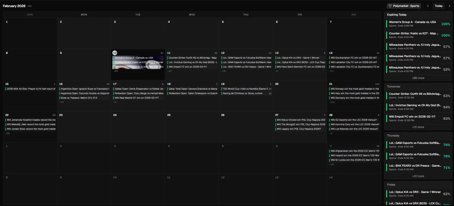Click the Today button
This screenshot has height=206, width=454.
[x=438, y=6]
